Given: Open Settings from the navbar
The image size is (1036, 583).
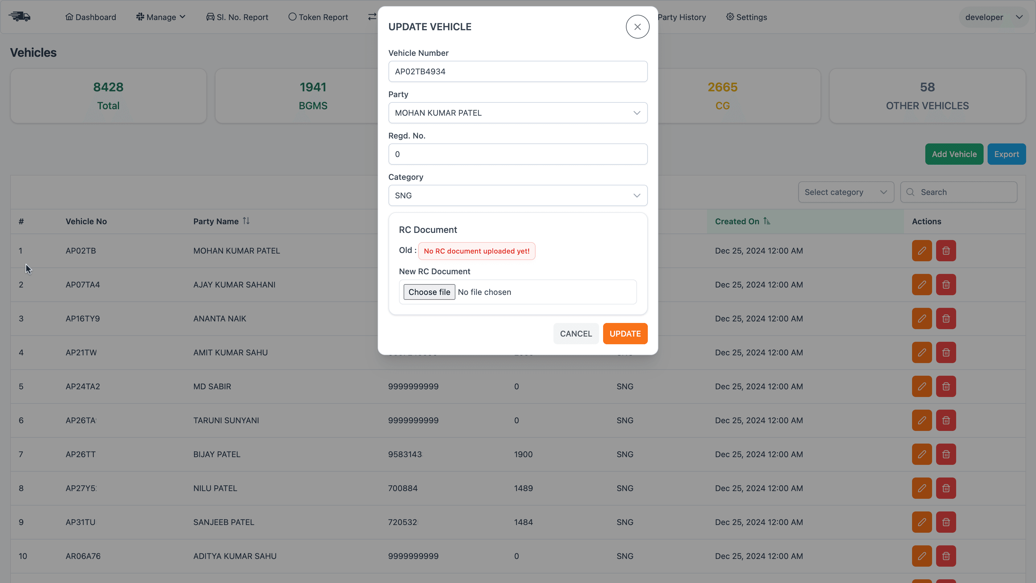Looking at the screenshot, I should pos(746,17).
